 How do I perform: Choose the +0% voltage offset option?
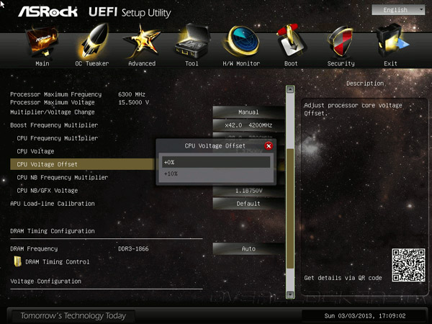tap(216, 162)
